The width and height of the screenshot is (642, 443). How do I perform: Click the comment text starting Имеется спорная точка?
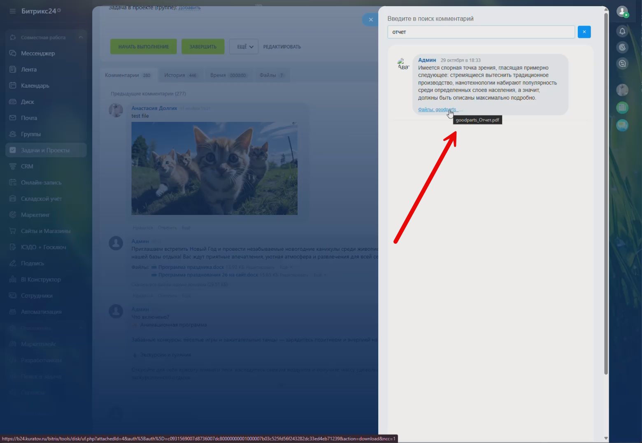pyautogui.click(x=488, y=83)
